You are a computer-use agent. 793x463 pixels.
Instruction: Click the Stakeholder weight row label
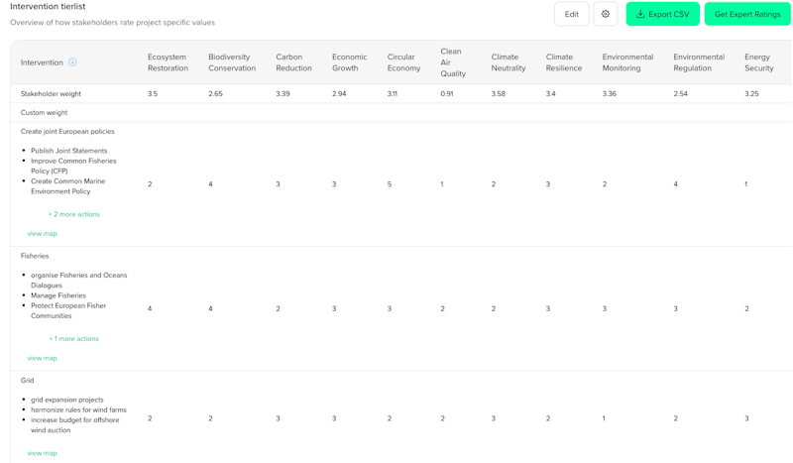(51, 94)
